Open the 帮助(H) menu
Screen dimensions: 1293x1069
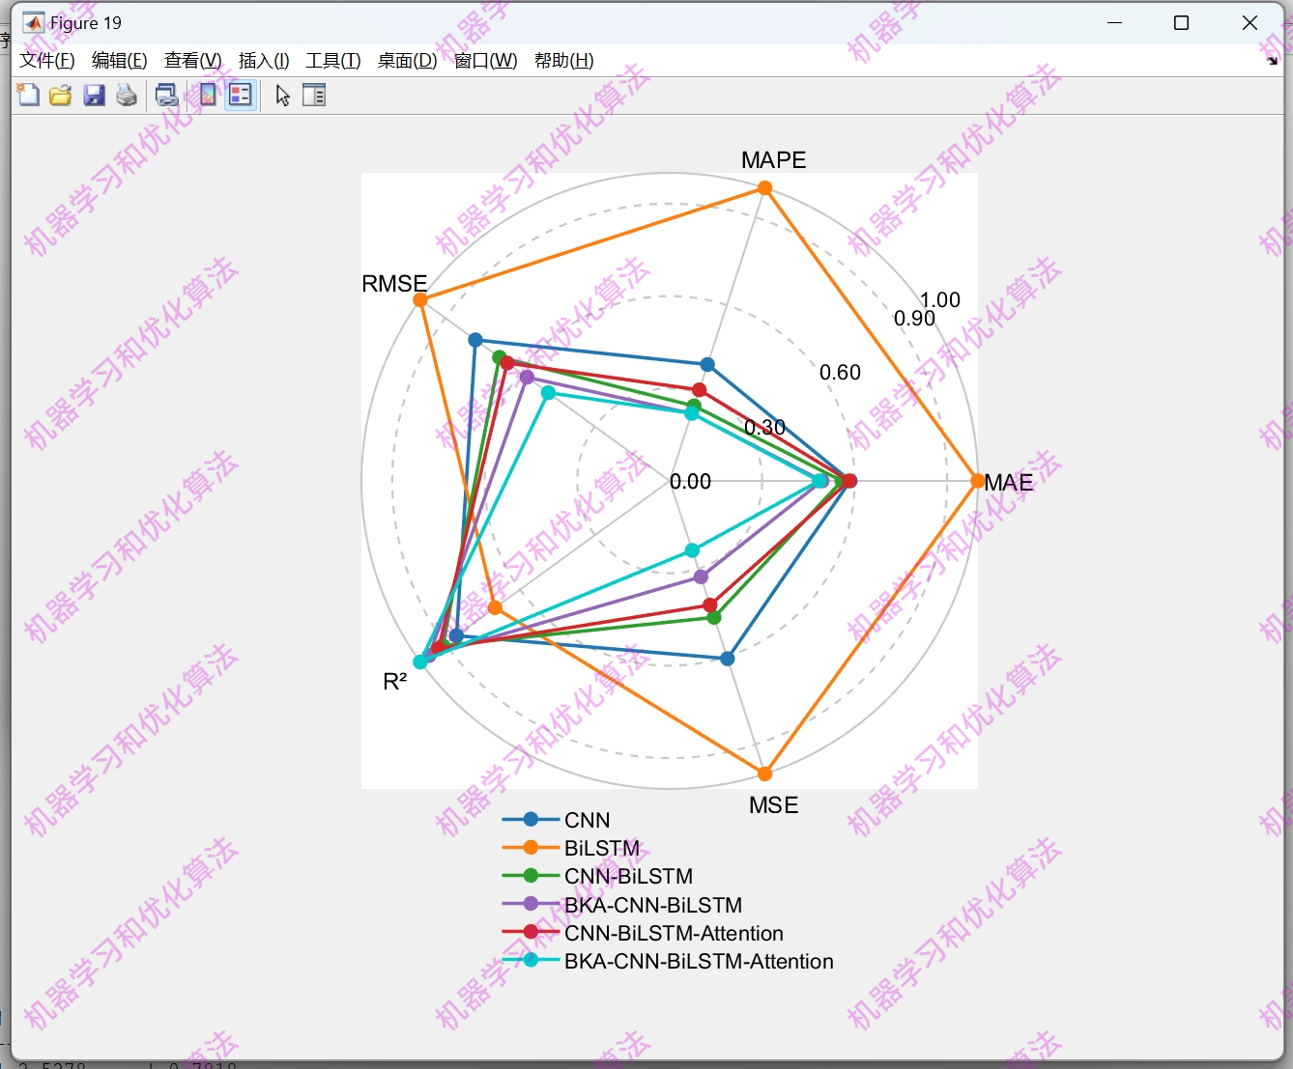click(564, 61)
